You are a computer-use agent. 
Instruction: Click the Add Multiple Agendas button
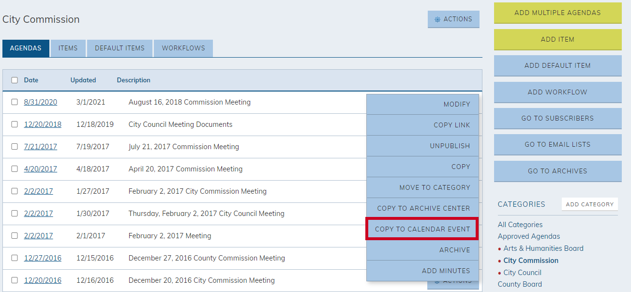point(557,13)
